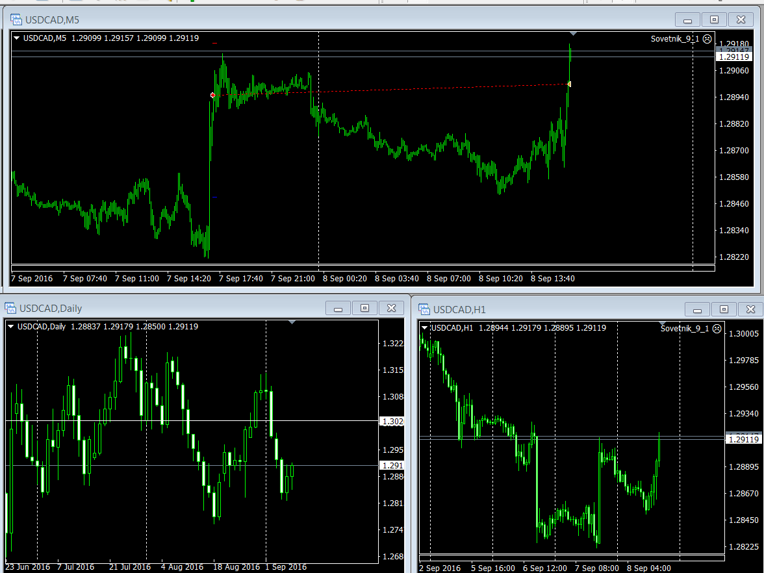Click the USDCAD,M5 window title chart icon
764x573 pixels.
(16, 20)
